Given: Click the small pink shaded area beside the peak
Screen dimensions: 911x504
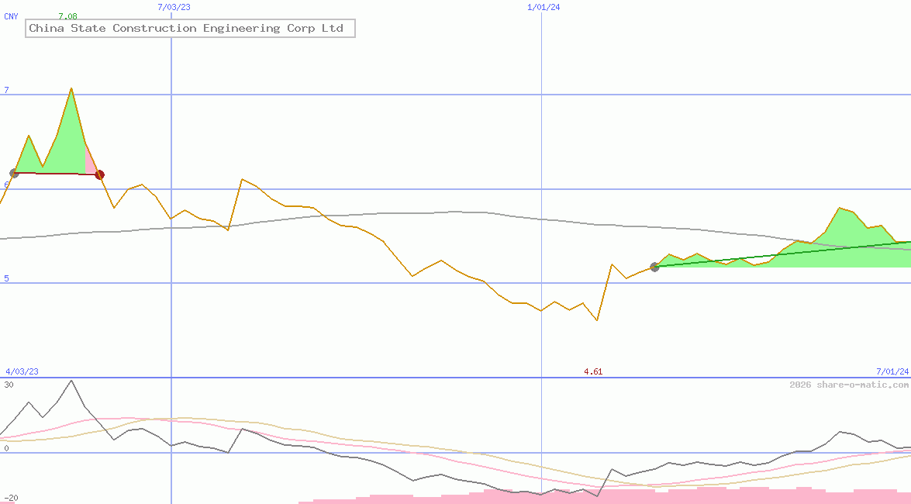Looking at the screenshot, I should [x=90, y=164].
